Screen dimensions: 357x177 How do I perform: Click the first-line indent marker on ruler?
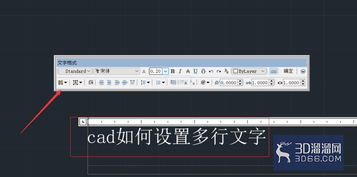click(88, 120)
